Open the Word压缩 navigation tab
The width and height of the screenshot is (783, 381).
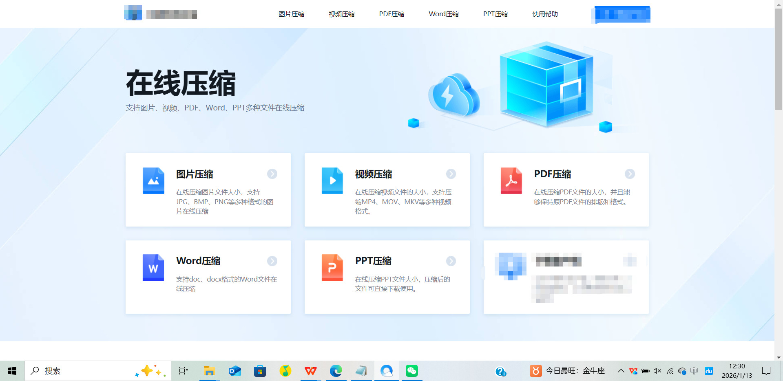point(444,14)
